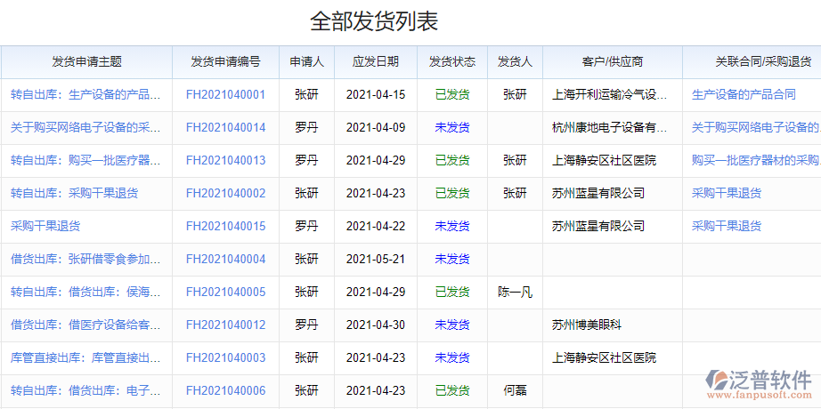
Task: Click number FH2021040006
Action: (225, 391)
